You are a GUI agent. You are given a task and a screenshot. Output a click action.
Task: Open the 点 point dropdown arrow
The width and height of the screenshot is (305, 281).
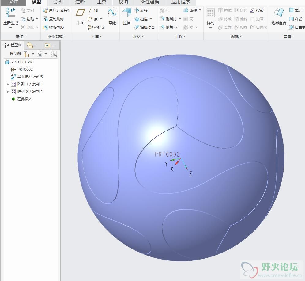pos(101,19)
